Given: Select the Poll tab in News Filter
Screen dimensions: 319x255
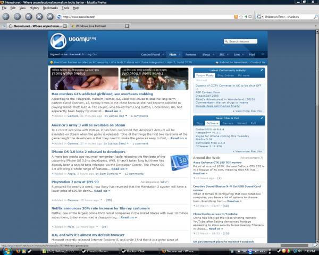Looking at the screenshot, I should [253, 123].
